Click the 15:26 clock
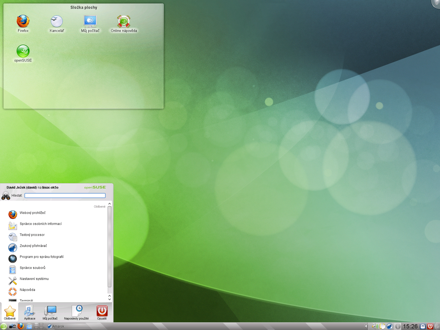Screen dimensions: 440x330 point(410,326)
